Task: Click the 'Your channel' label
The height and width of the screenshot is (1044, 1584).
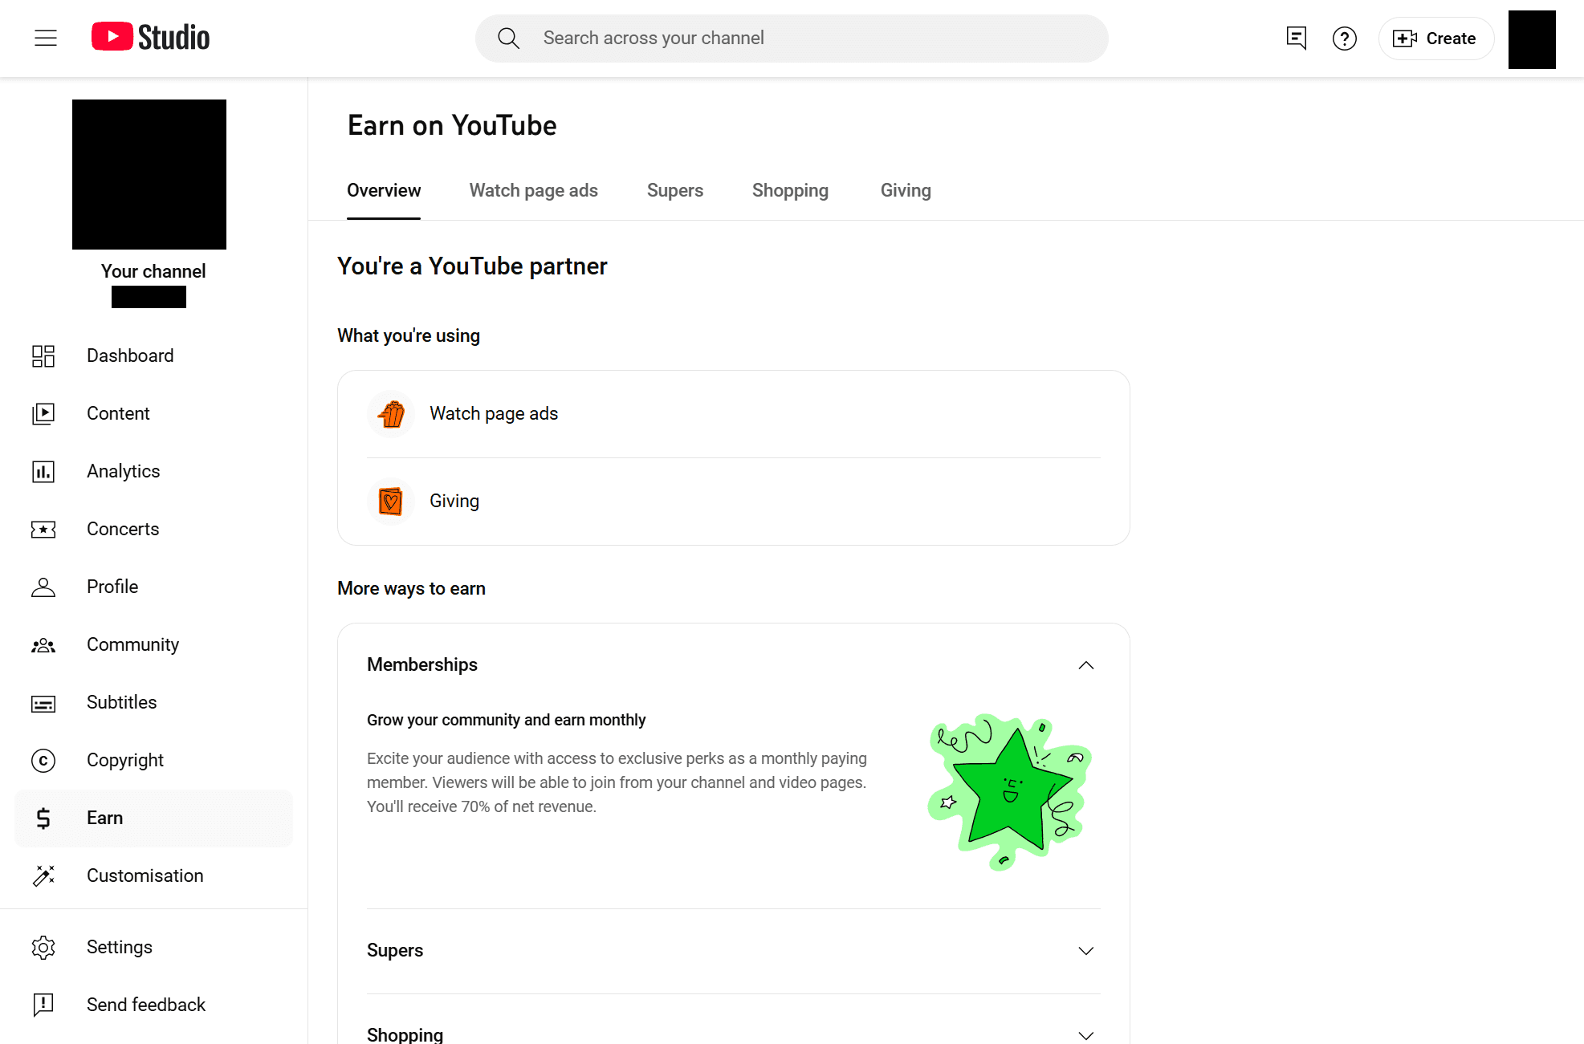Action: [153, 271]
